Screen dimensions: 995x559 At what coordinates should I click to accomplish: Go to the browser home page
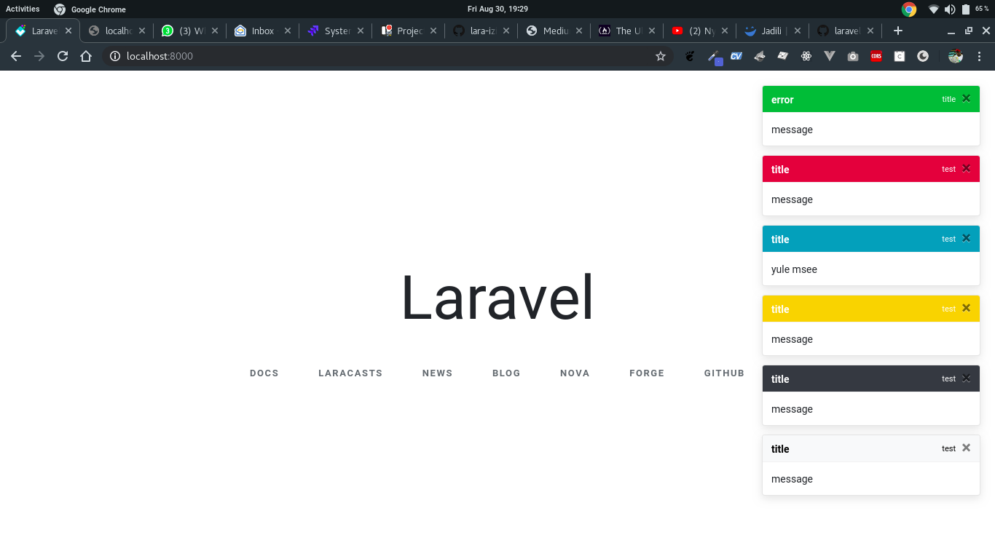[x=86, y=56]
